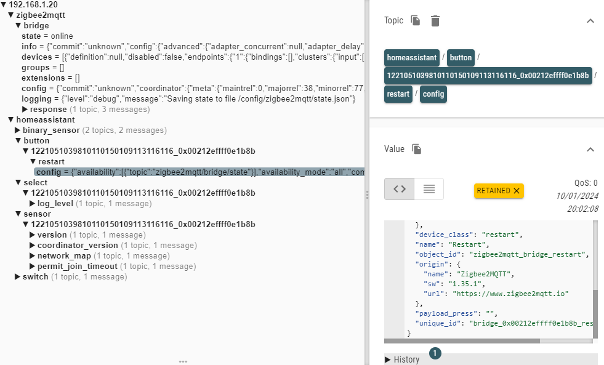This screenshot has width=604, height=365.
Task: Collapse the Topic panel chevron
Action: [x=590, y=21]
